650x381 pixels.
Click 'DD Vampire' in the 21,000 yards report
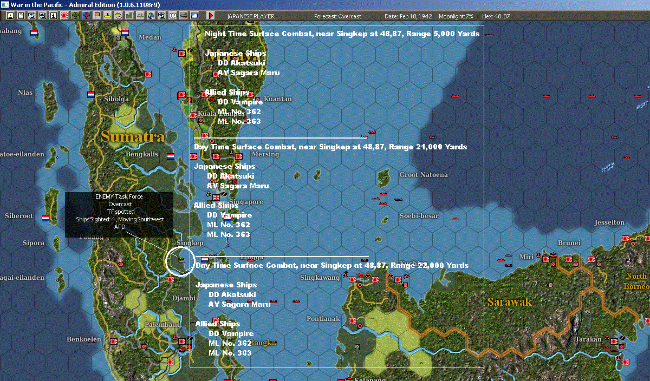[229, 215]
